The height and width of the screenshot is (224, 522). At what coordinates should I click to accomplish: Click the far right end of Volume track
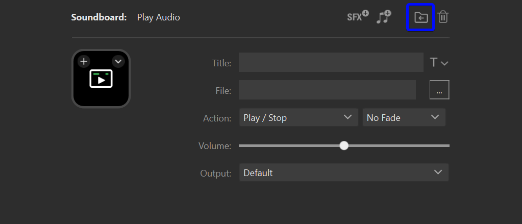[448, 145]
